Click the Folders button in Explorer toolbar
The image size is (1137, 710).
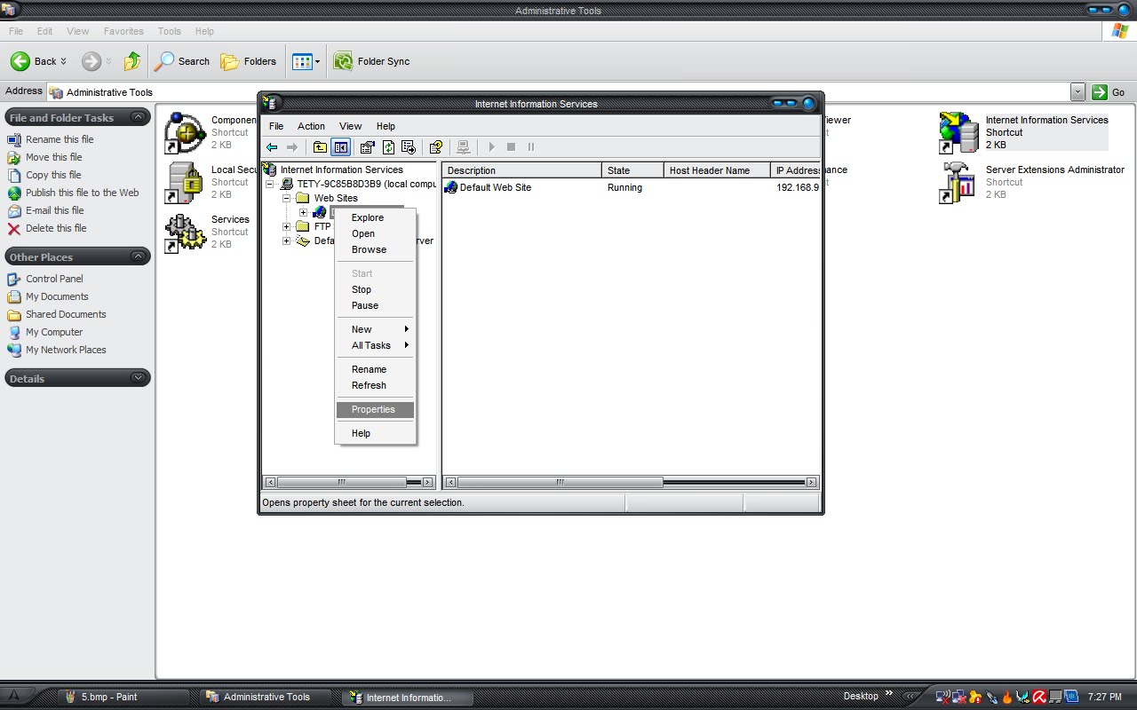click(x=249, y=61)
